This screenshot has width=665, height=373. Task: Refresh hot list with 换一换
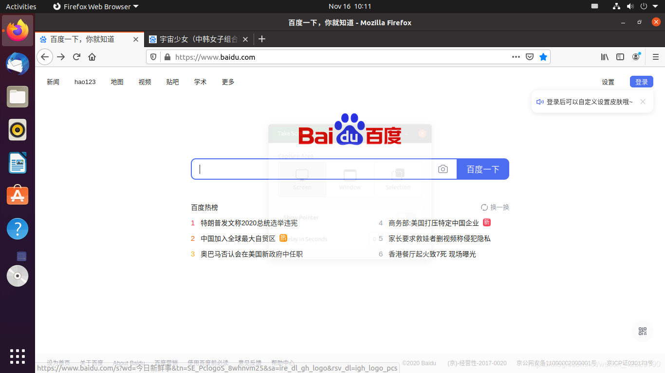pyautogui.click(x=495, y=207)
